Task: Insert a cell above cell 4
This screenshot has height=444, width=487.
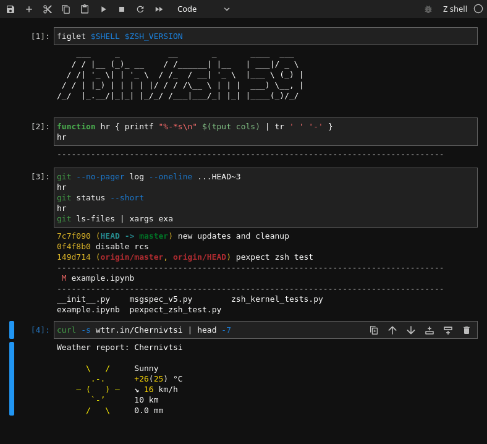Action: (x=430, y=330)
